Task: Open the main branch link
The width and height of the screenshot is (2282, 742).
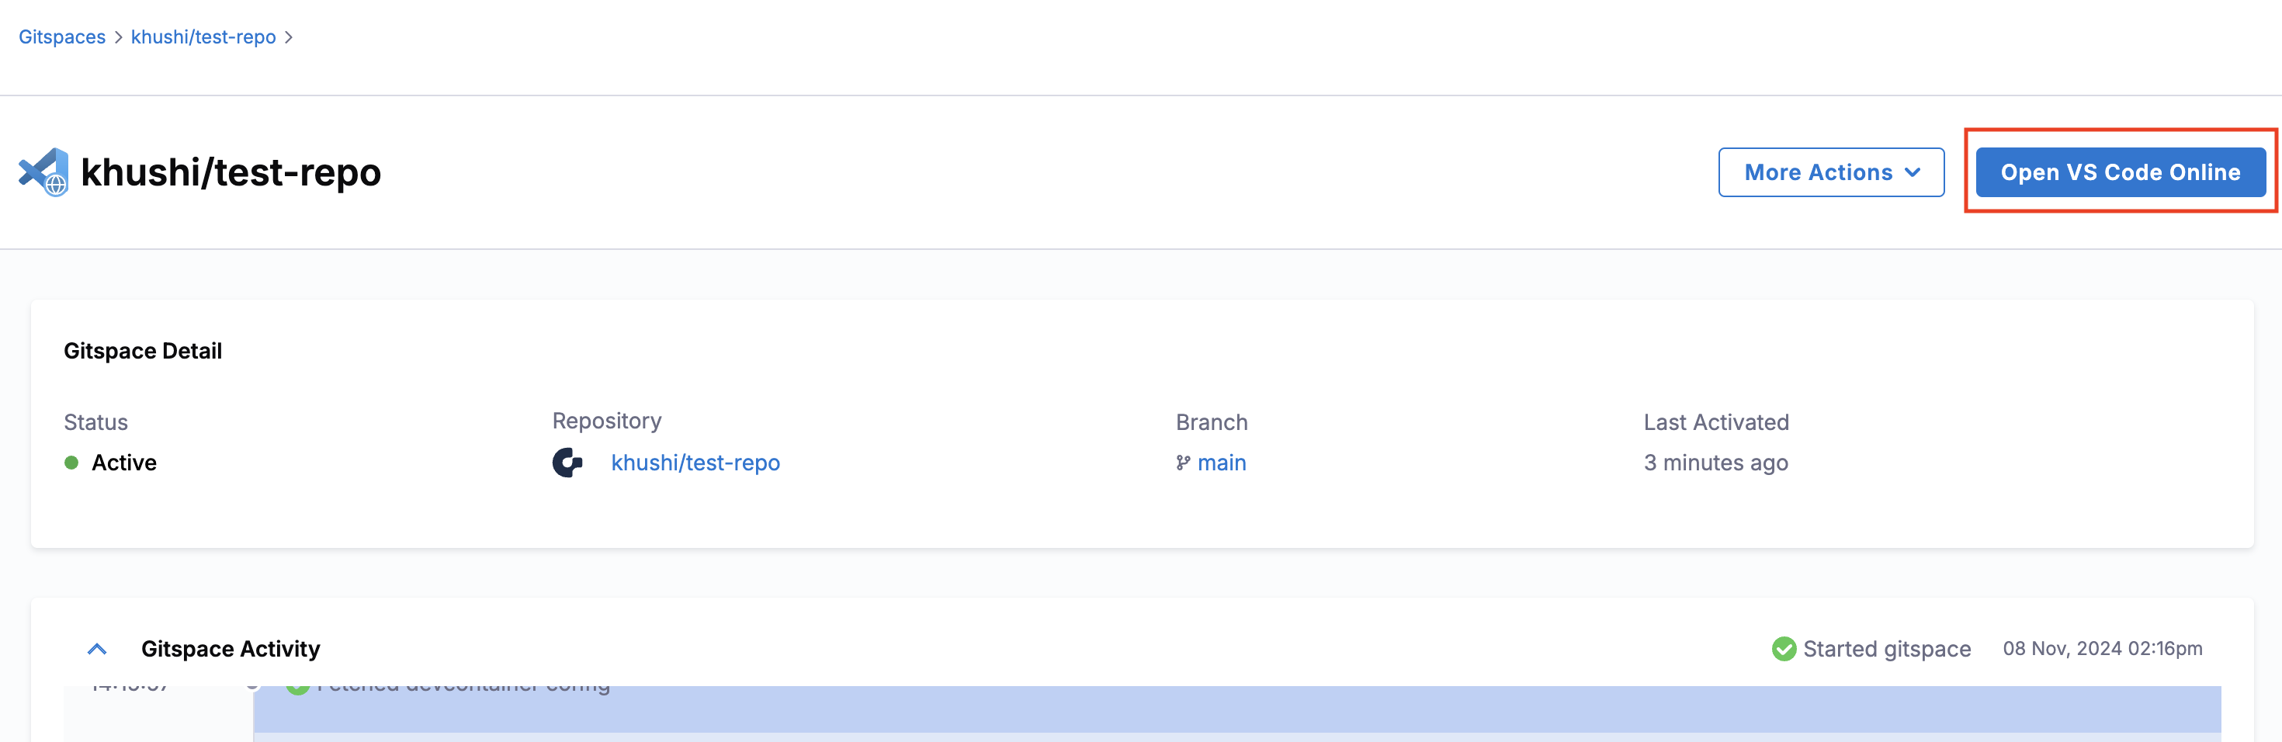Action: point(1221,463)
